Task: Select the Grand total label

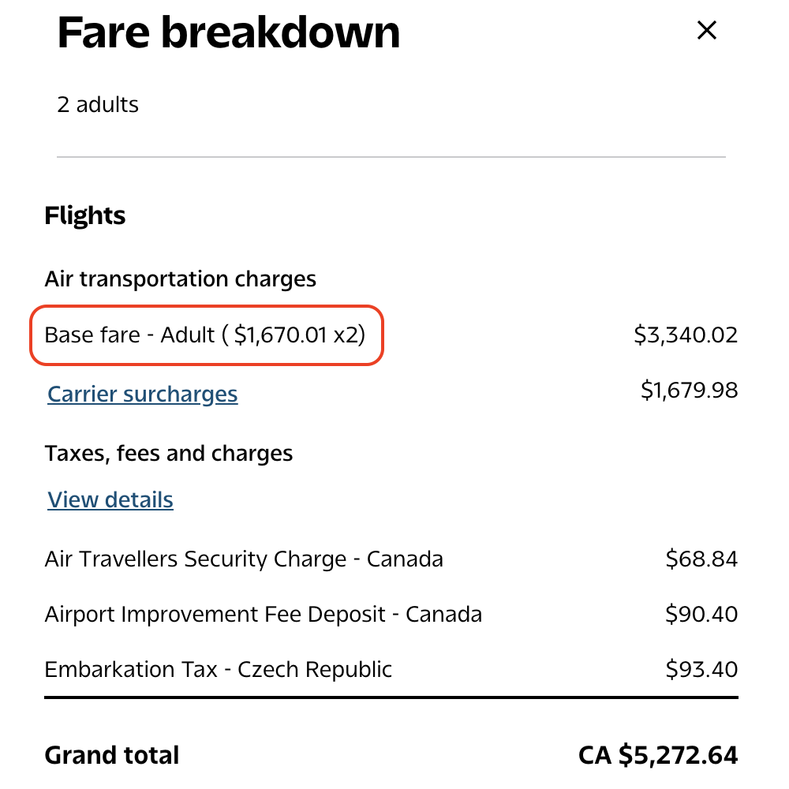Action: tap(111, 754)
